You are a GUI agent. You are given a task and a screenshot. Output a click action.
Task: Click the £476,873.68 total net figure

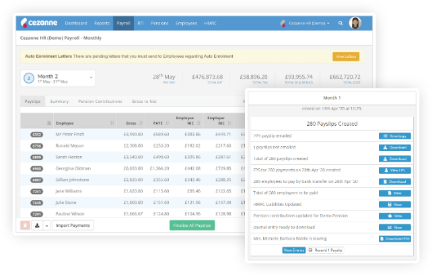tap(207, 77)
